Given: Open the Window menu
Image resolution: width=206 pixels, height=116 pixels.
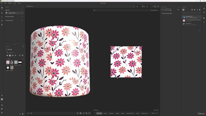Looking at the screenshot, I should click(10, 3).
